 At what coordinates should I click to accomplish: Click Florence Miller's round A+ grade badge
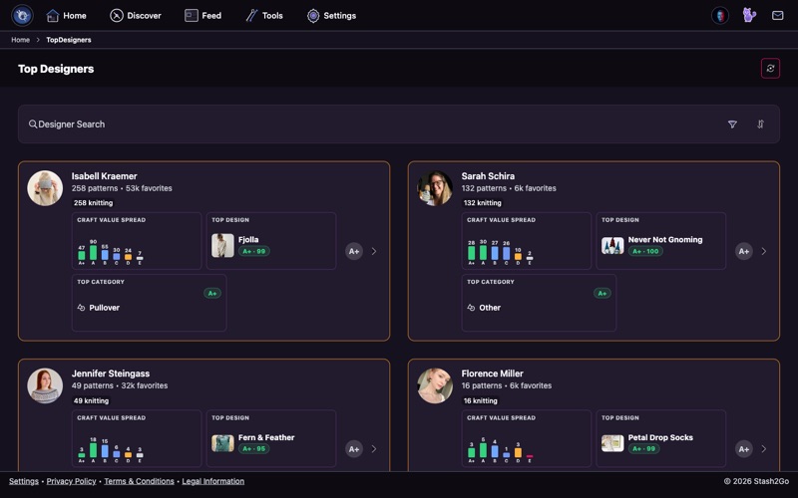pos(744,449)
